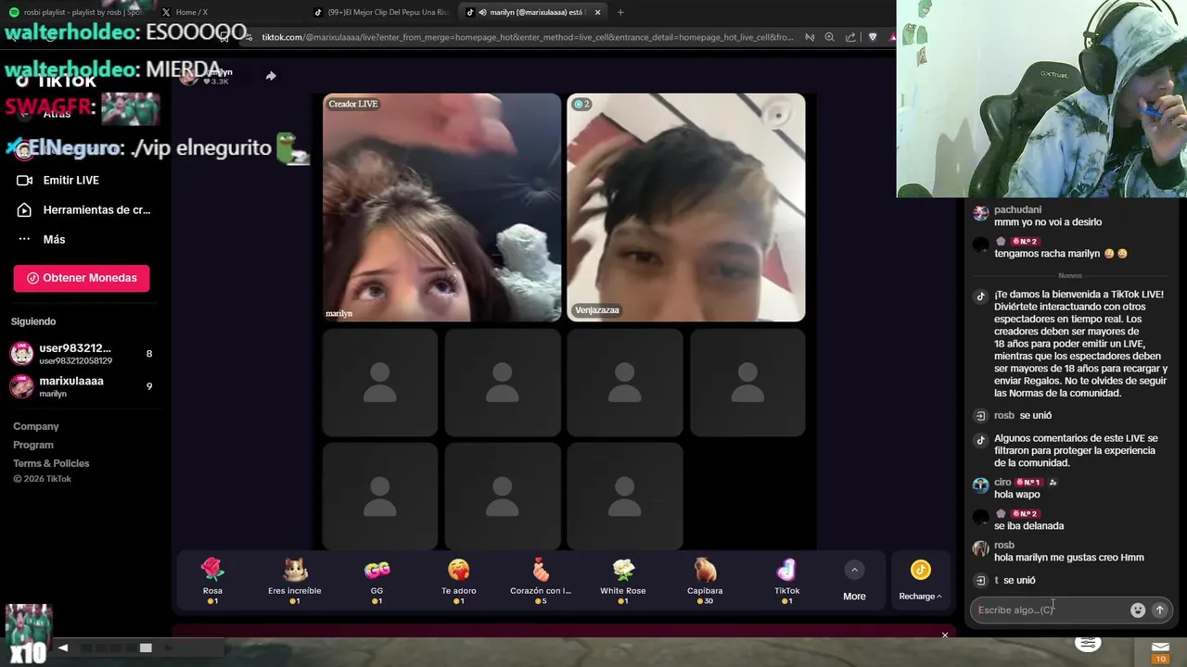Open the Program footer link
1187x667 pixels.
[x=33, y=445]
